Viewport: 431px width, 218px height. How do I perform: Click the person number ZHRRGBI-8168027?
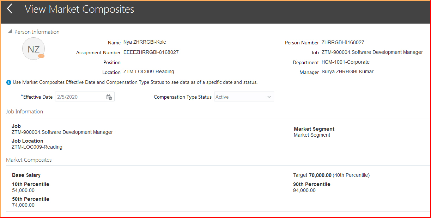click(x=343, y=42)
